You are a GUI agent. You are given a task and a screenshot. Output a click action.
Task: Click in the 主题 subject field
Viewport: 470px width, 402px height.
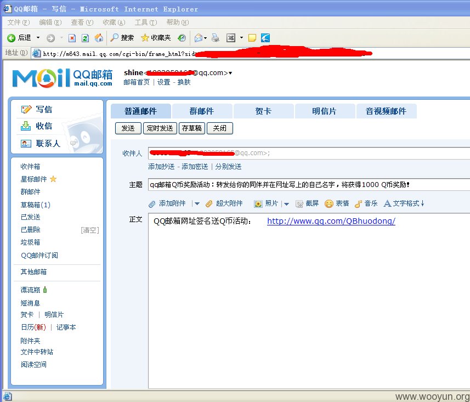[309, 185]
